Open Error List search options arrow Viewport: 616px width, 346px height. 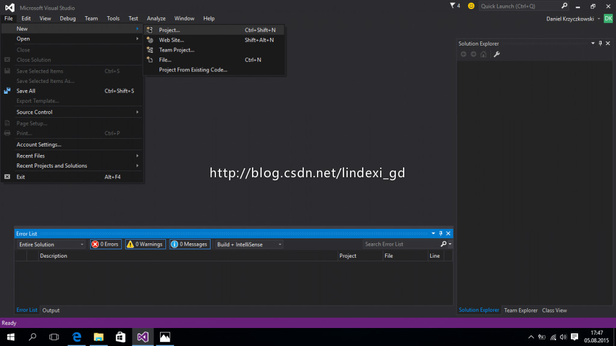450,244
